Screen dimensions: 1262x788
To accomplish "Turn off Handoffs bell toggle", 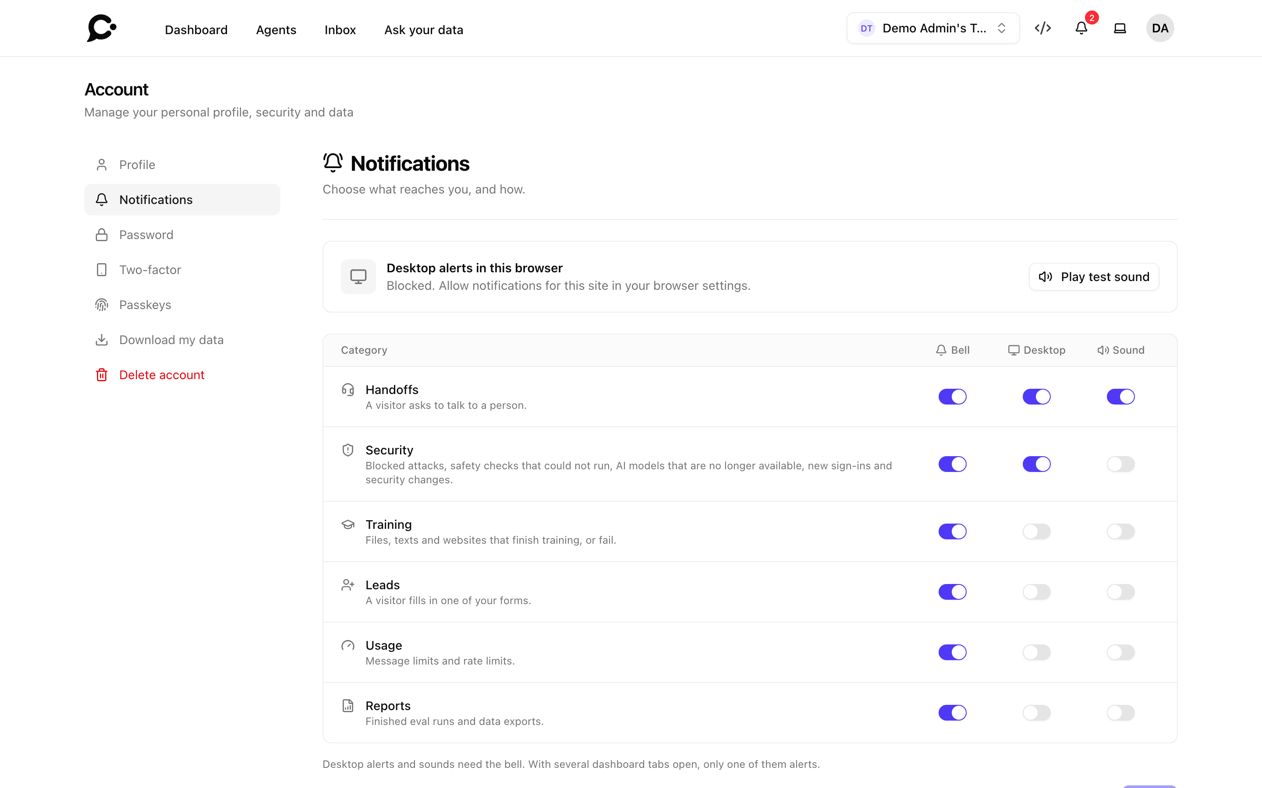I will pos(952,397).
